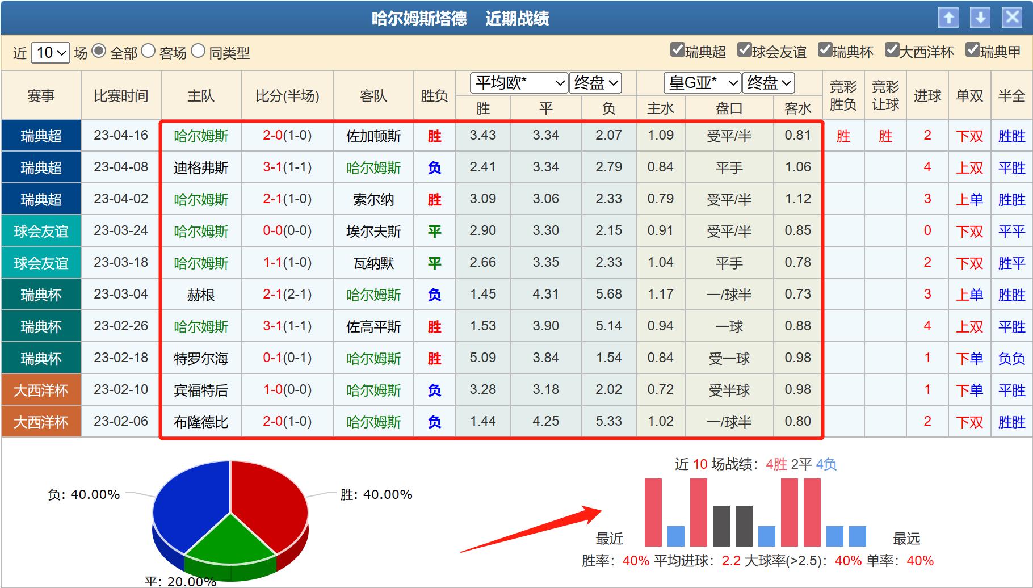Open the 终盘 dropdown next to 平均欧

(x=594, y=83)
